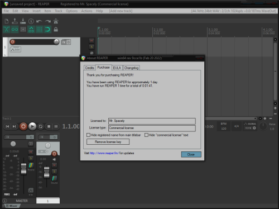The image size is (279, 209).
Task: Click the New project toolbar icon
Action: point(7,21)
